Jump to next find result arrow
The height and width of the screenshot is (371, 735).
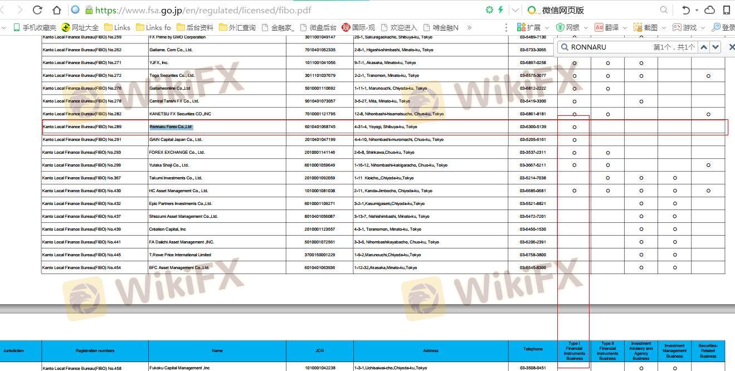[x=715, y=47]
